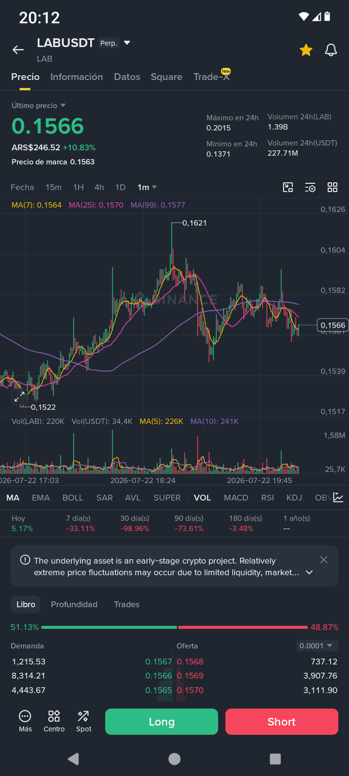Open the Trade-X tab

coord(211,76)
